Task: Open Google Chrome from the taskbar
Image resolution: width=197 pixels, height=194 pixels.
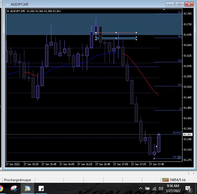Action: click(1, 188)
